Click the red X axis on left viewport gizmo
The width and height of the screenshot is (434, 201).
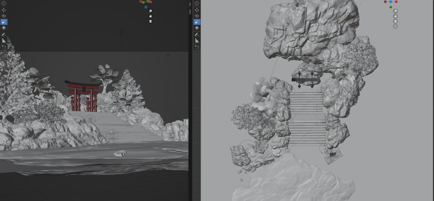150,2
